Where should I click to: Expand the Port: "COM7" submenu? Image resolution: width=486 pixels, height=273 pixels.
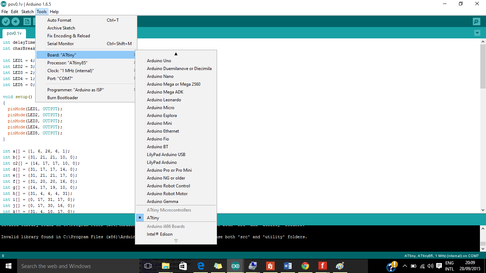click(86, 78)
